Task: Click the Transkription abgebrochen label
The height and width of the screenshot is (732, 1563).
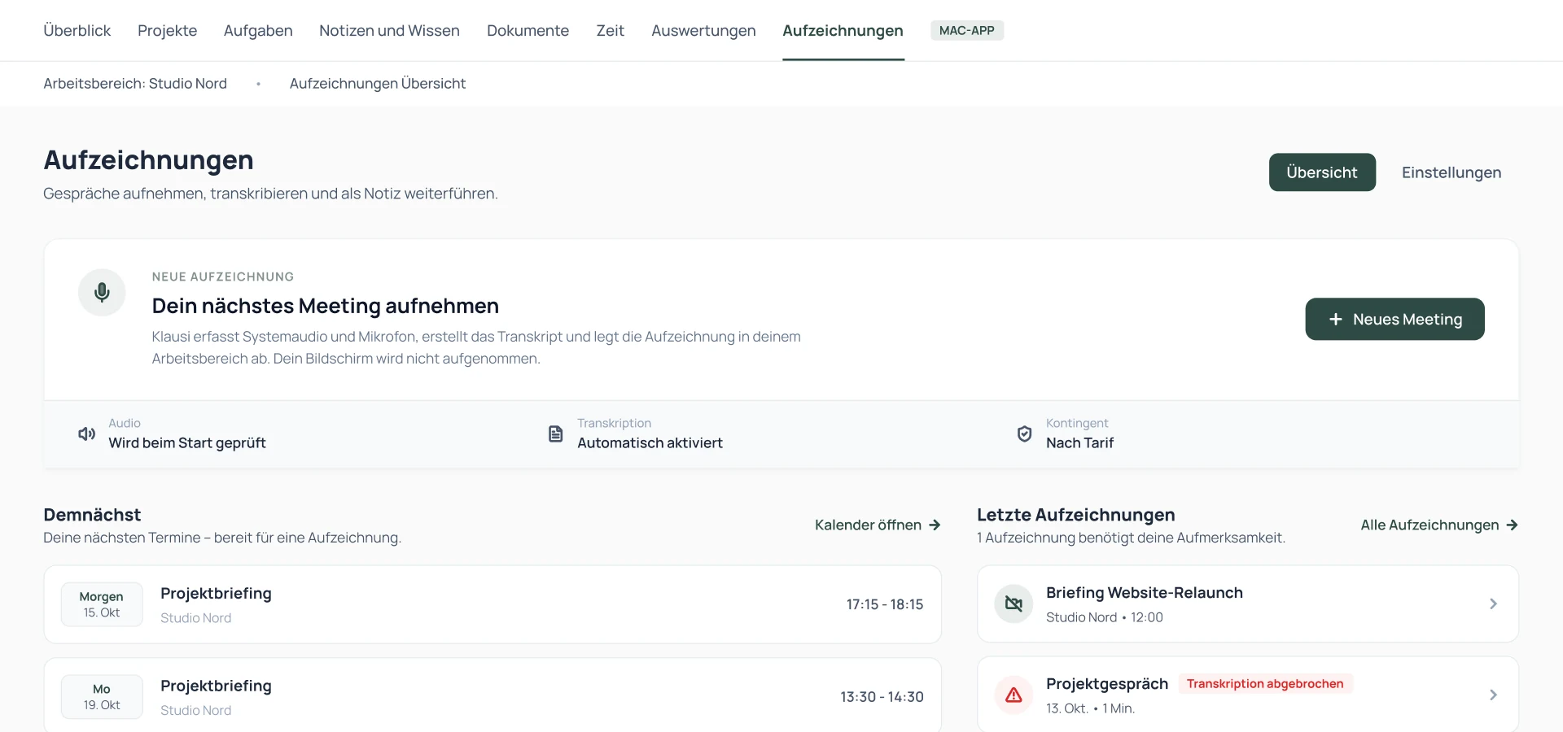Action: (x=1265, y=683)
